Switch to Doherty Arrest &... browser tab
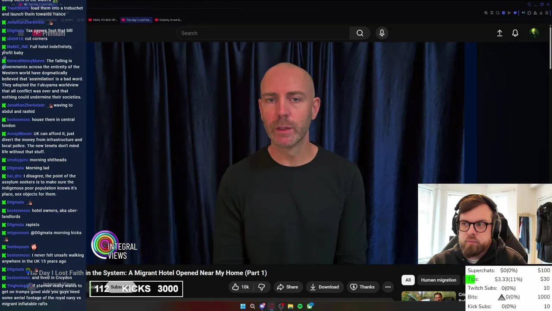This screenshot has width=552, height=311. coord(168,20)
